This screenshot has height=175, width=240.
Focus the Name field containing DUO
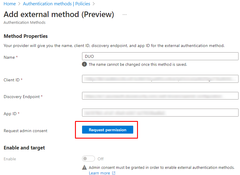point(160,56)
